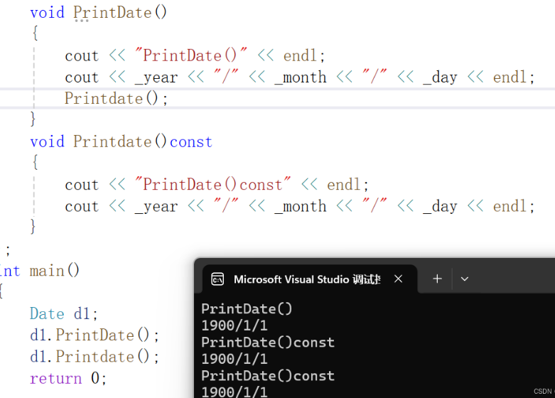The width and height of the screenshot is (555, 398).
Task: Select the Microsoft Visual Studio debug console tab
Action: tap(310, 279)
